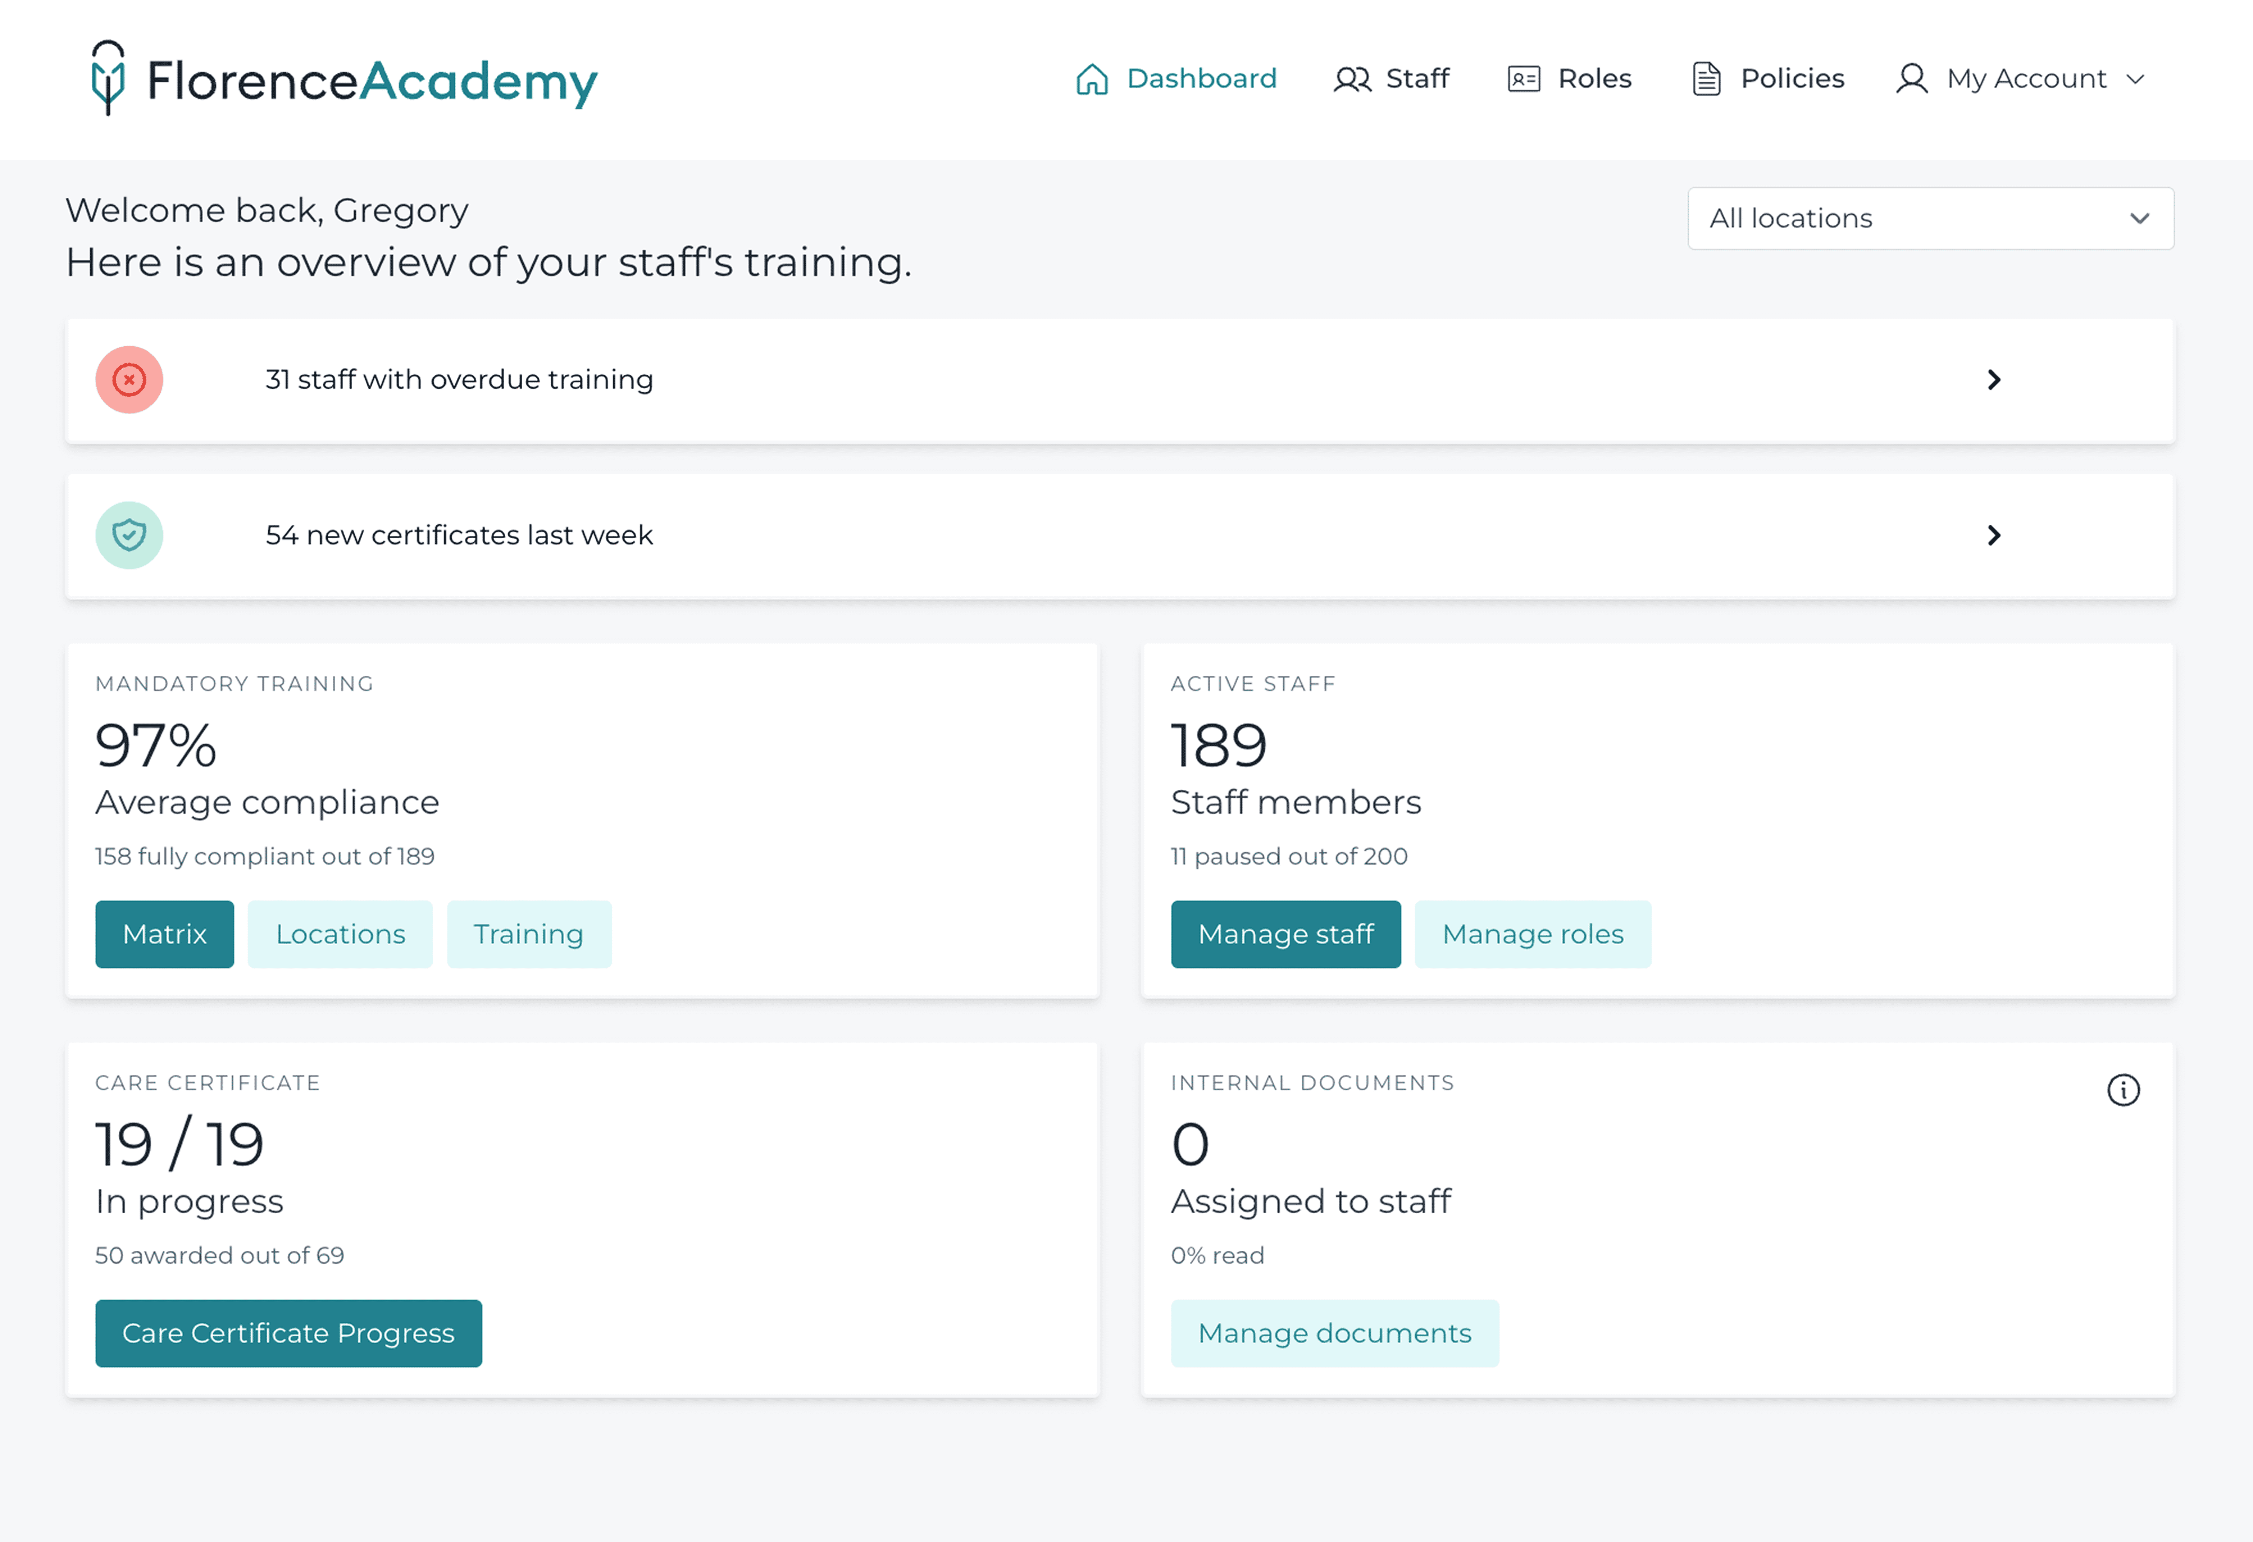Click the Policies document icon

coord(1706,78)
